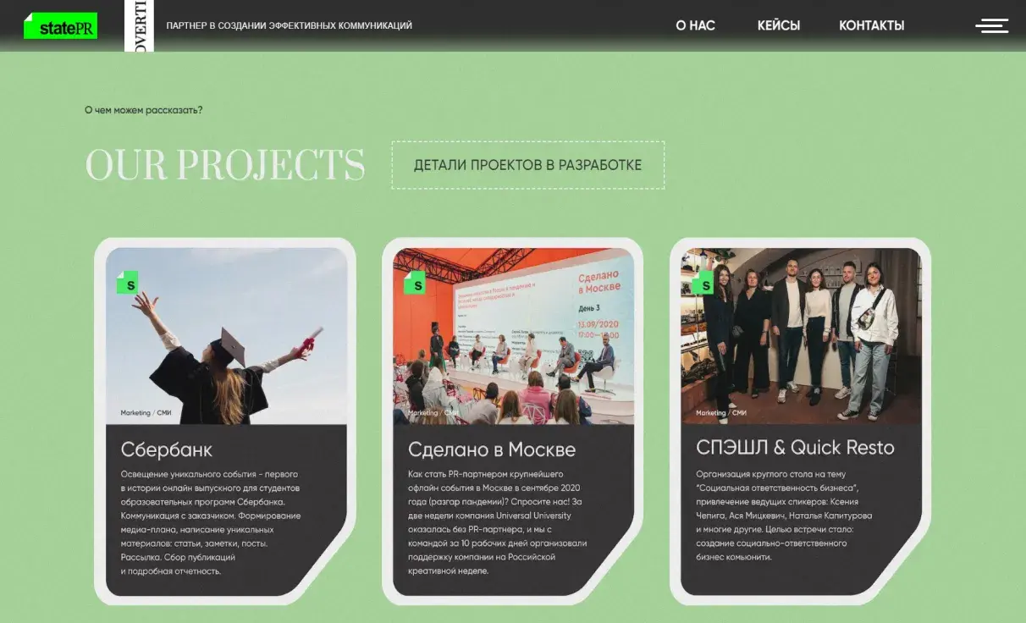This screenshot has width=1026, height=623.
Task: Click the Сделано в Москве card description text
Action: pyautogui.click(x=498, y=522)
